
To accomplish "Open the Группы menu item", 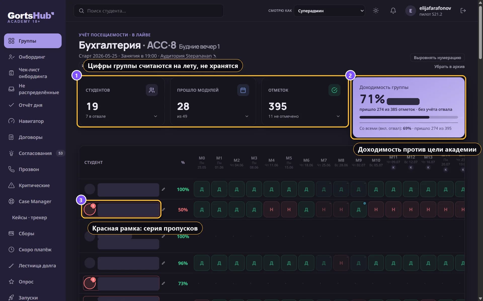I will click(33, 41).
